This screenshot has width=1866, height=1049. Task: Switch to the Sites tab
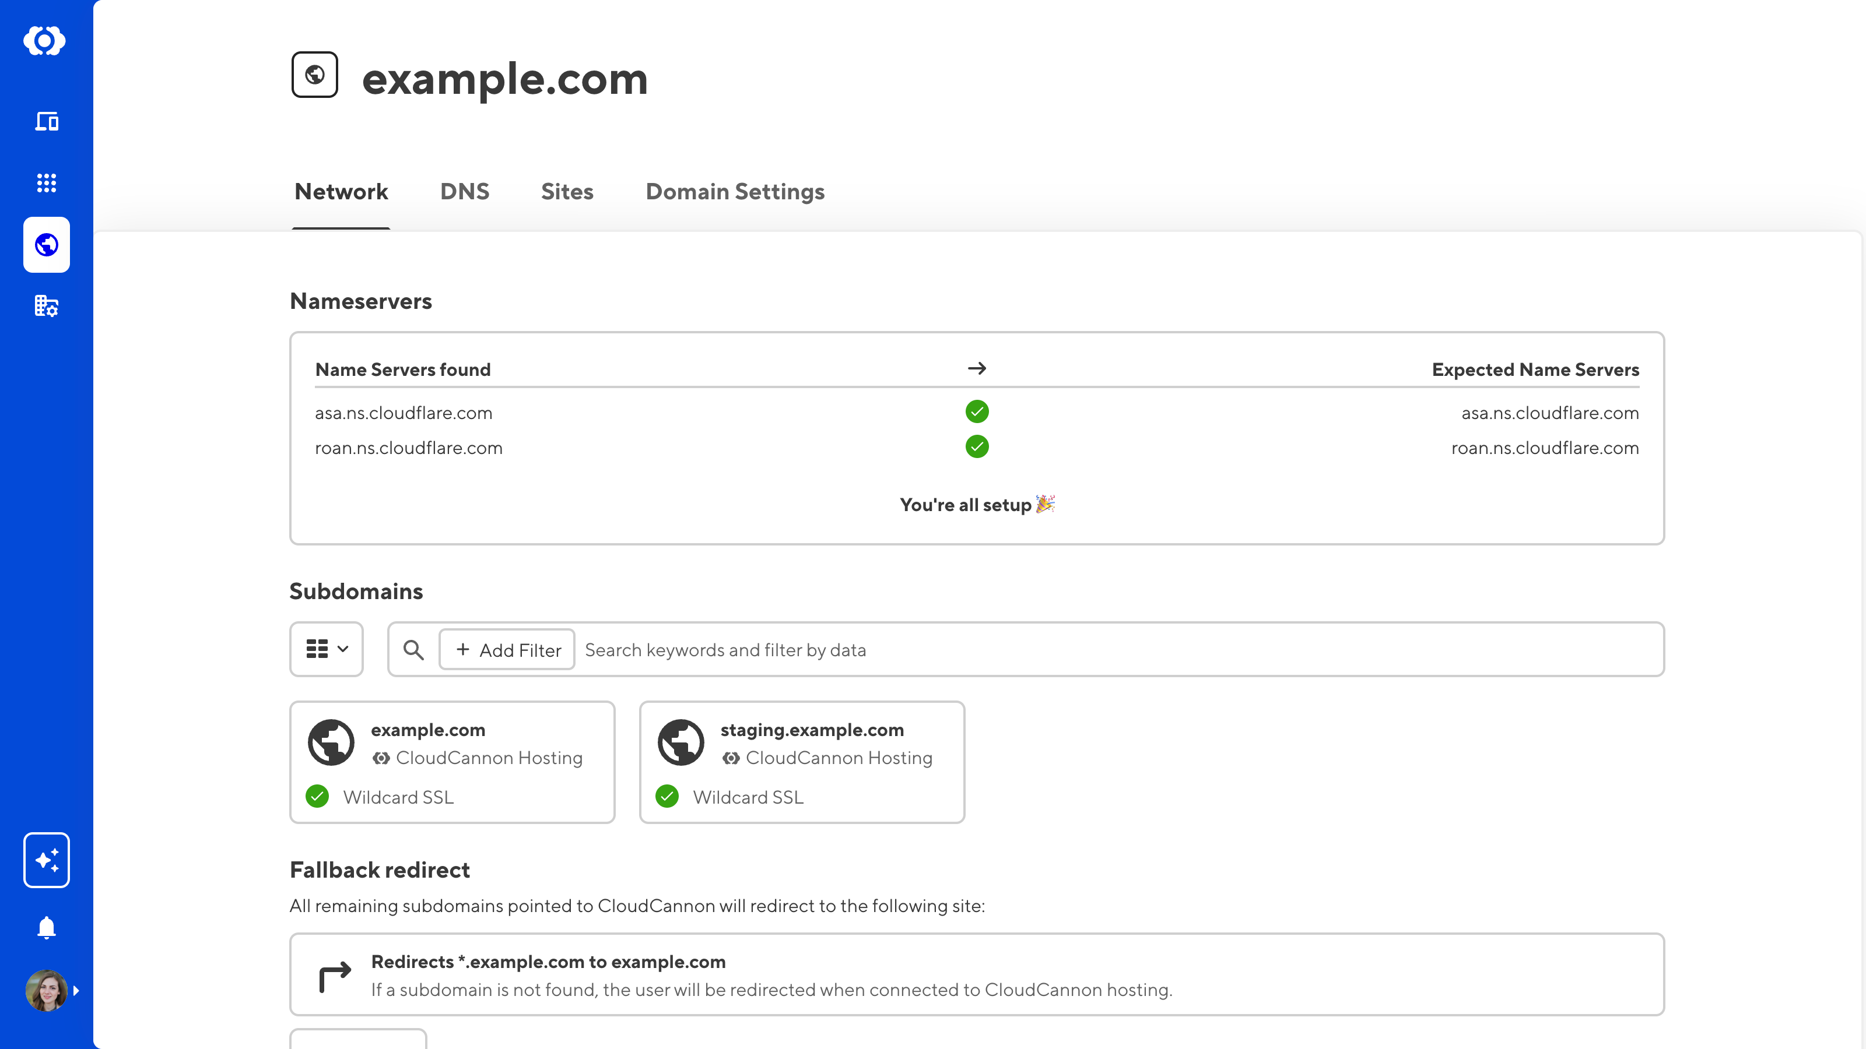tap(567, 192)
